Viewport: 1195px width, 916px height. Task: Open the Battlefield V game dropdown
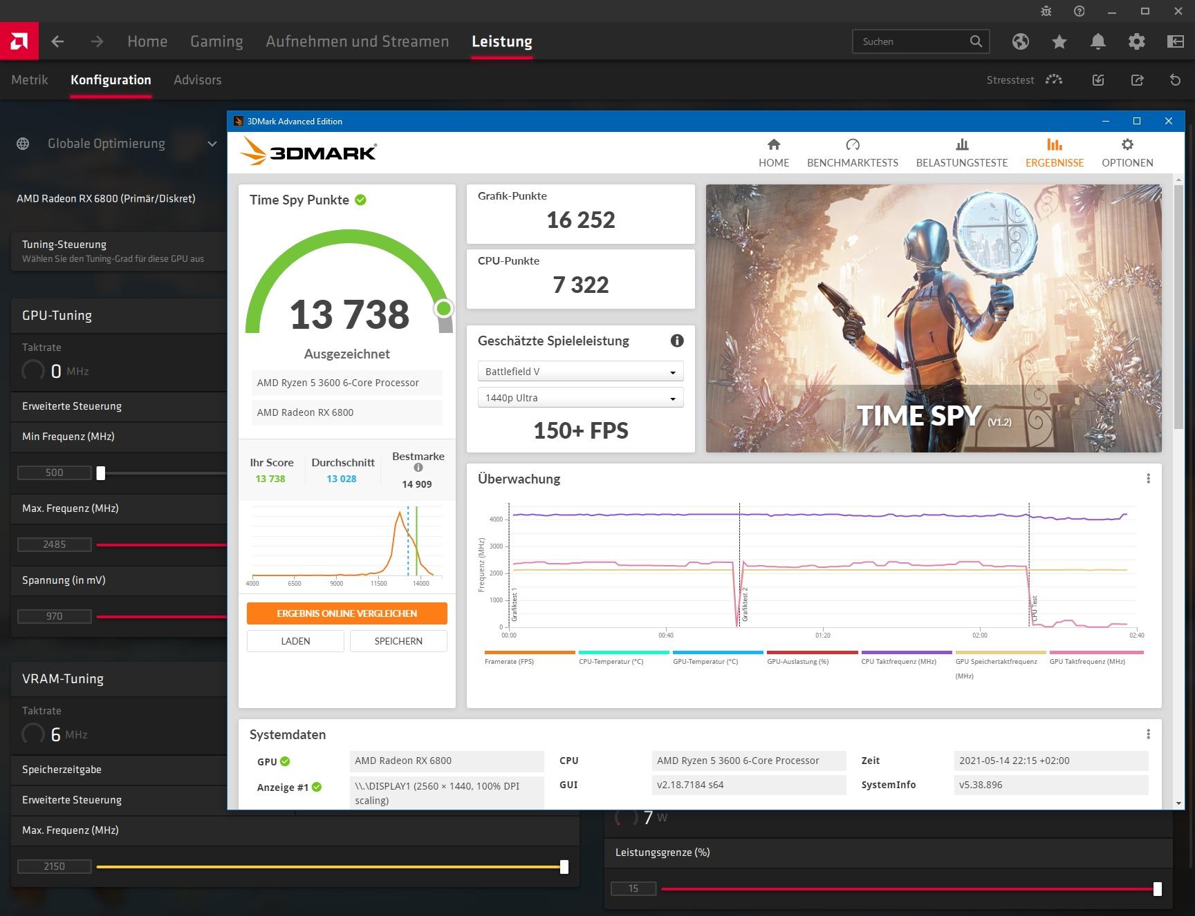(x=580, y=371)
